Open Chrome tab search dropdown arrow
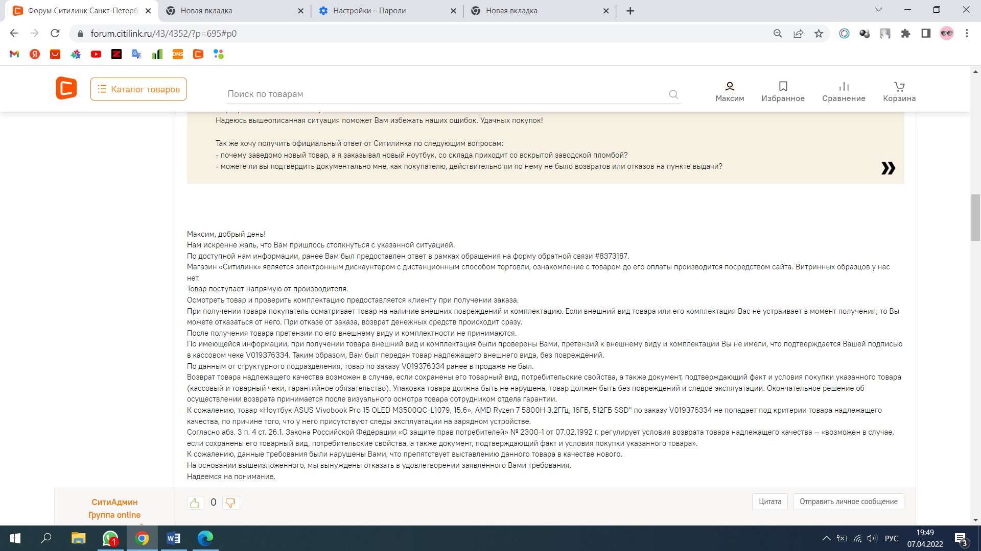 click(878, 10)
